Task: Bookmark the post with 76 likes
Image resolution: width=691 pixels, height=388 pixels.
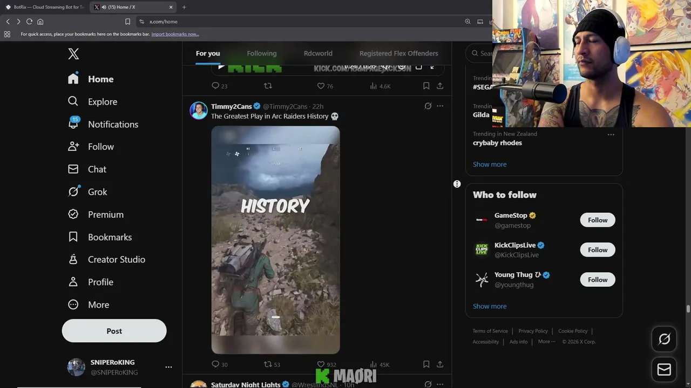Action: coord(426,86)
